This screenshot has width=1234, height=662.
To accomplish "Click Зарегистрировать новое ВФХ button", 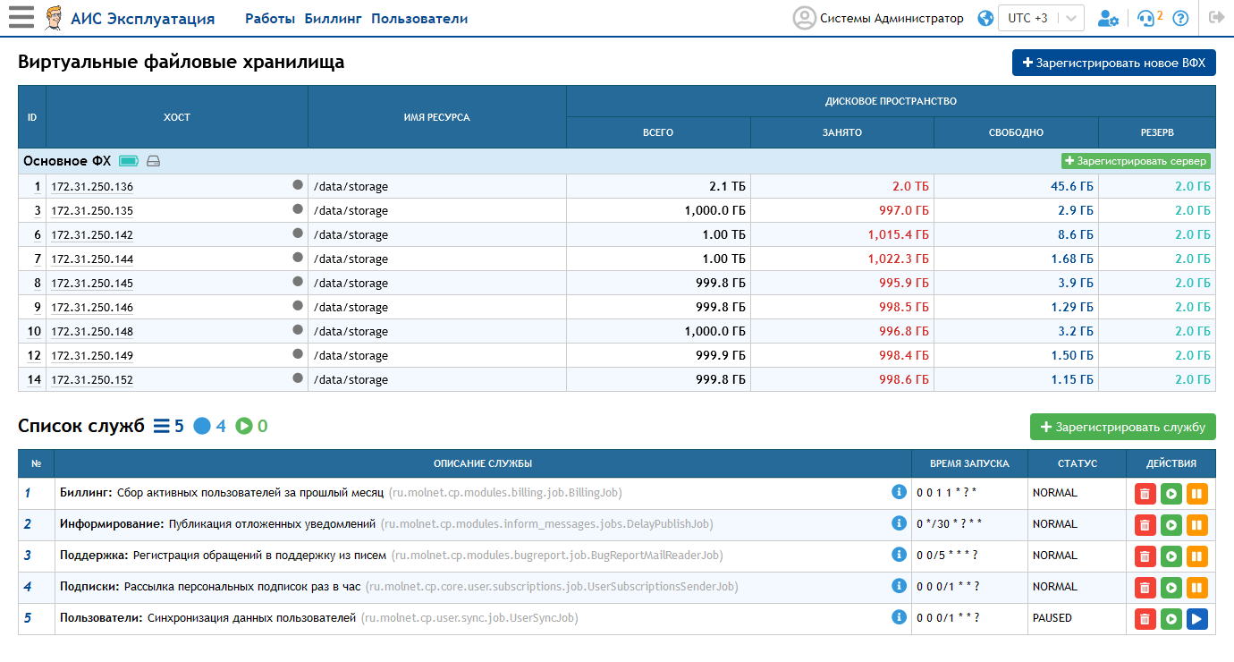I will point(1114,64).
